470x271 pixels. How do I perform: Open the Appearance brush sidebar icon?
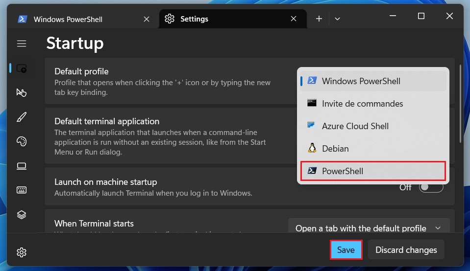point(21,117)
